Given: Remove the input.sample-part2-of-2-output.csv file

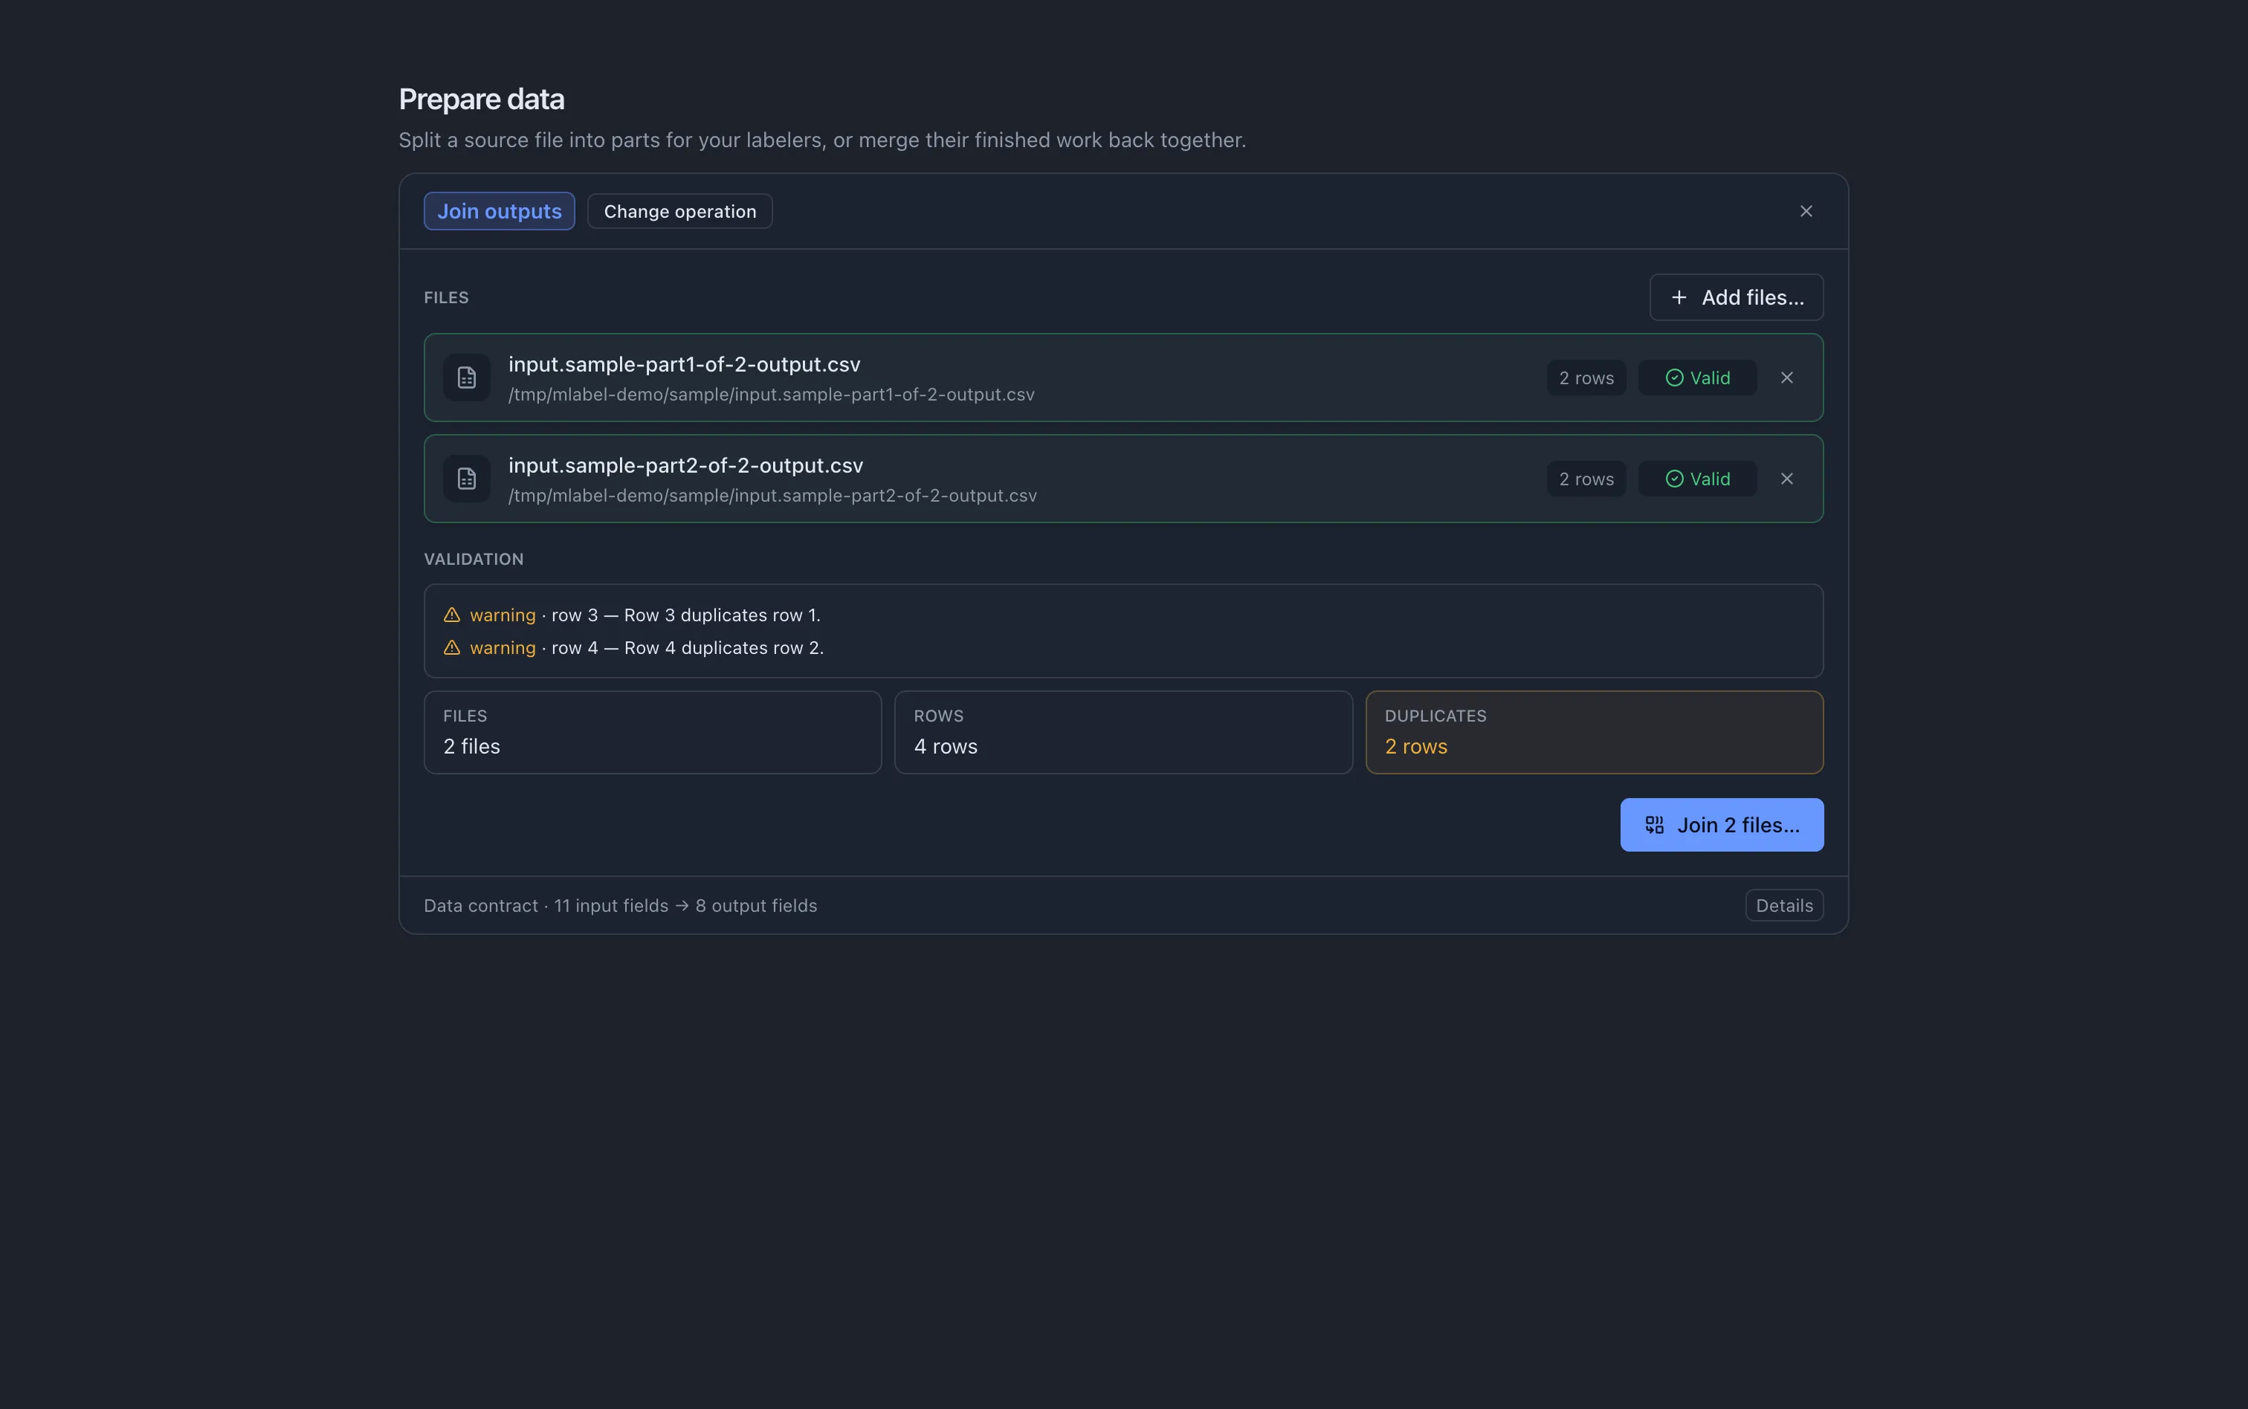Looking at the screenshot, I should (x=1786, y=479).
